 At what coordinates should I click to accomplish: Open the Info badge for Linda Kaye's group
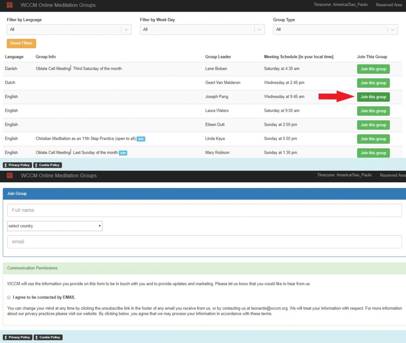(x=141, y=139)
